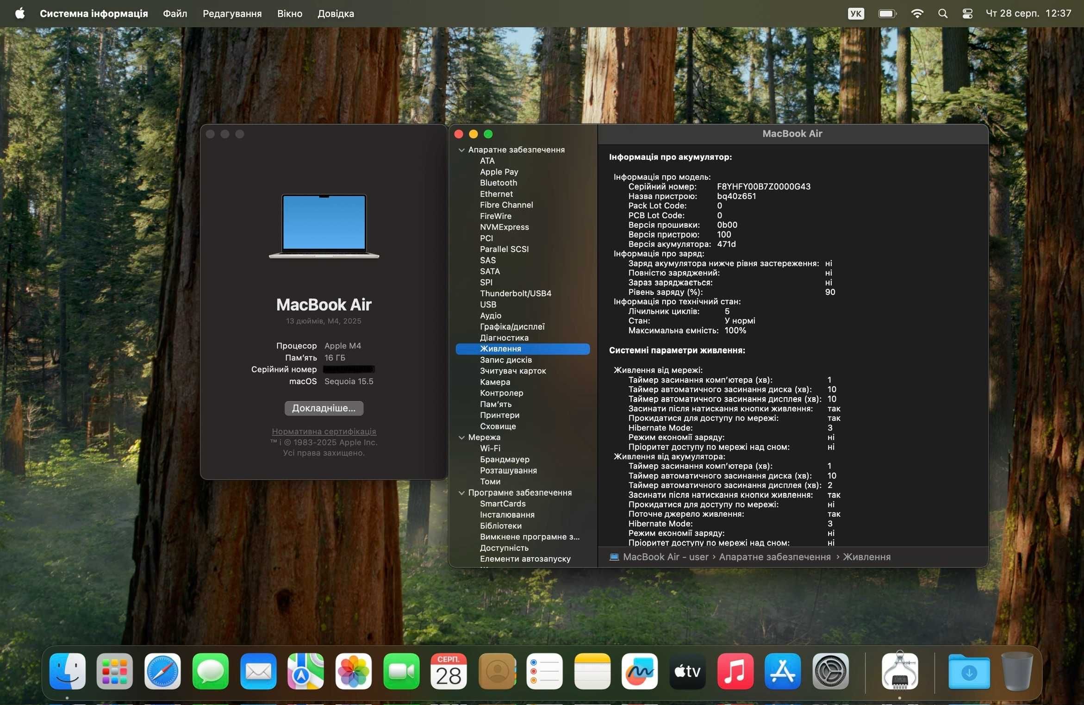Viewport: 1084px width, 705px height.
Task: Click the battery status icon in menu bar
Action: [887, 13]
